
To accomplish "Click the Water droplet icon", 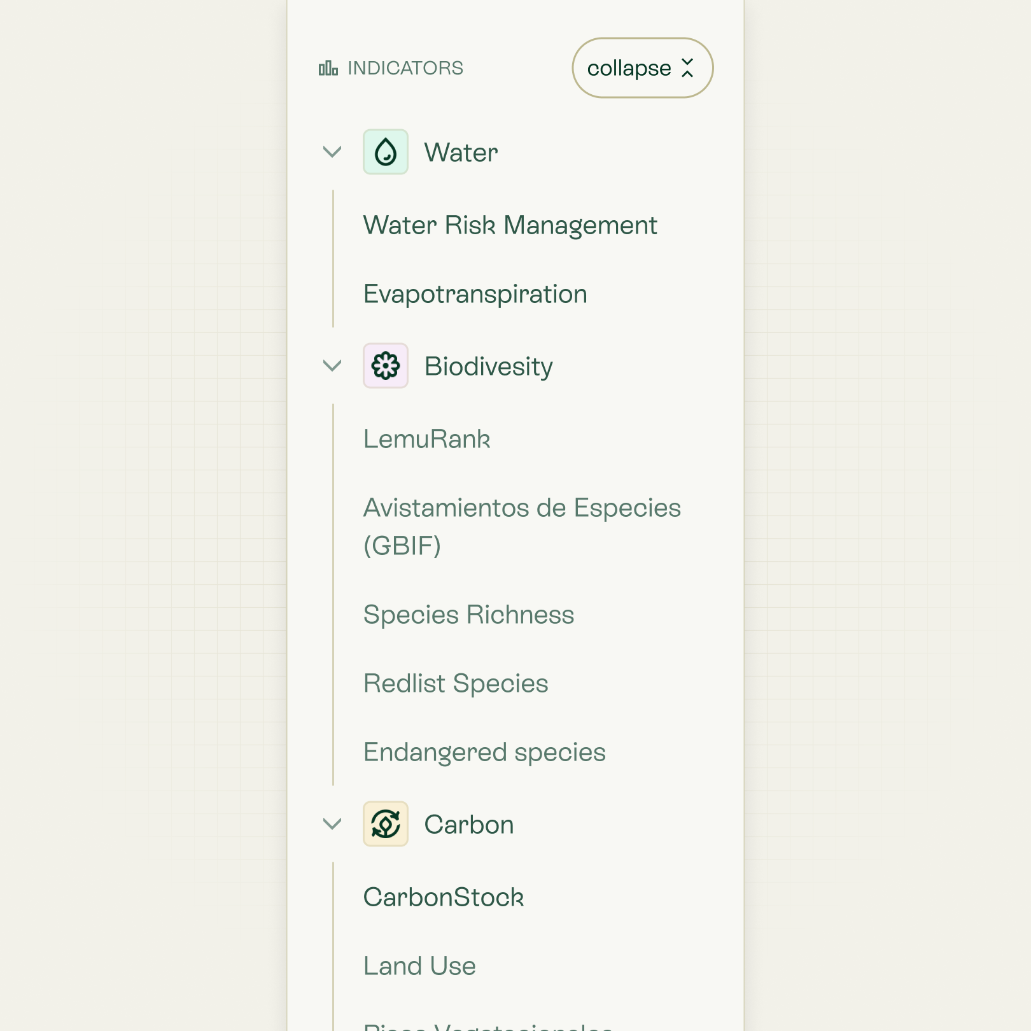I will click(x=386, y=152).
